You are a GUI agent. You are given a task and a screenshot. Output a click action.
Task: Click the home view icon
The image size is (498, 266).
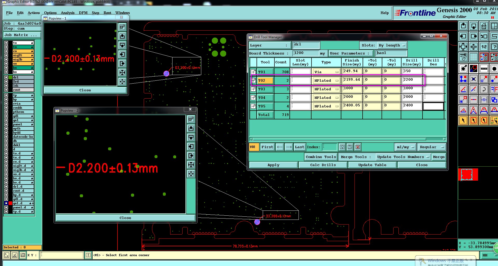point(484,26)
